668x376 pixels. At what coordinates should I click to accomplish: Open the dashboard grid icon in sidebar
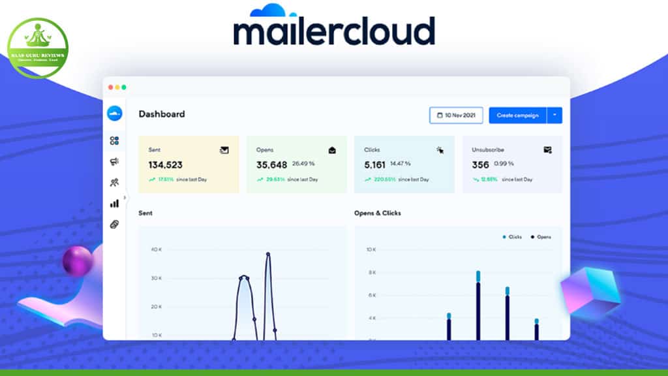pyautogui.click(x=114, y=141)
